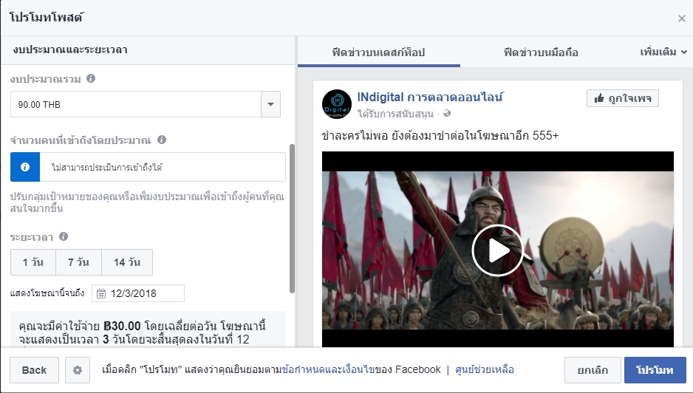Click the blue info icon in reach estimate box

tap(25, 167)
